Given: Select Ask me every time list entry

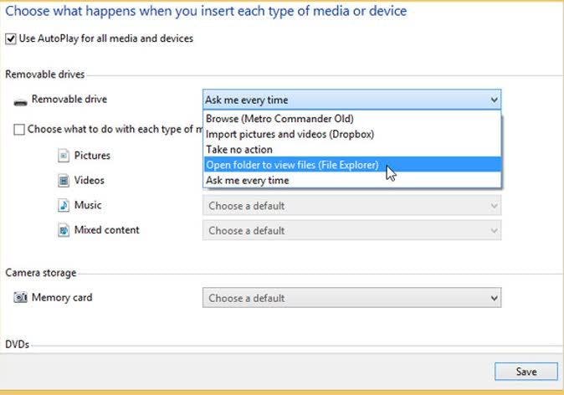Looking at the screenshot, I should [247, 180].
